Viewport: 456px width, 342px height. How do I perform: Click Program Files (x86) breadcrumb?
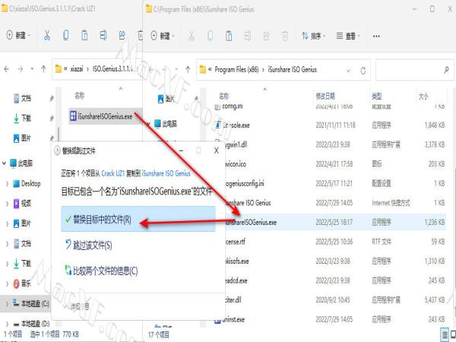[236, 69]
